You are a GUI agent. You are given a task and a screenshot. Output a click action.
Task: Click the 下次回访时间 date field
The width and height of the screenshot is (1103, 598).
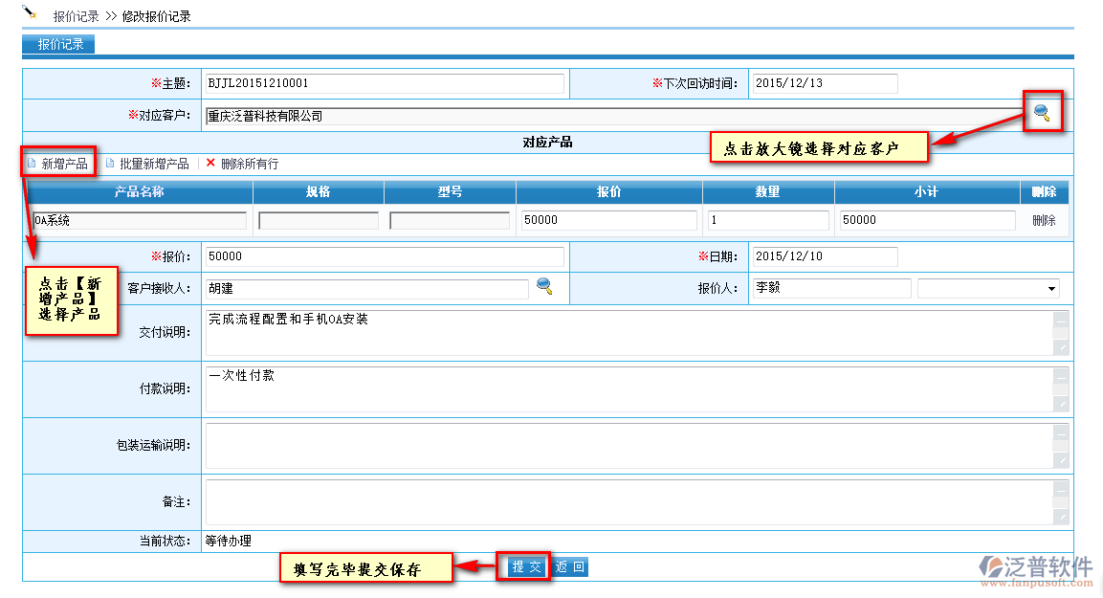(x=824, y=83)
